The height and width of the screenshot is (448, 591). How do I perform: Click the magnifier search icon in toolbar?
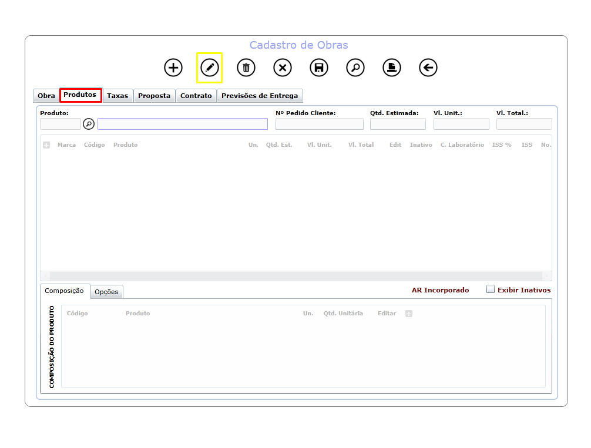355,68
